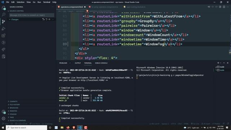Open Firefox from the taskbar
Viewport: 231px width, 130px height.
click(x=68, y=127)
